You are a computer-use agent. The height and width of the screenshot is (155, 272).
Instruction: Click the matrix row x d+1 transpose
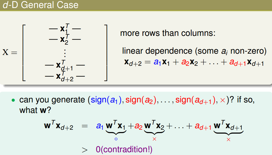65,65
